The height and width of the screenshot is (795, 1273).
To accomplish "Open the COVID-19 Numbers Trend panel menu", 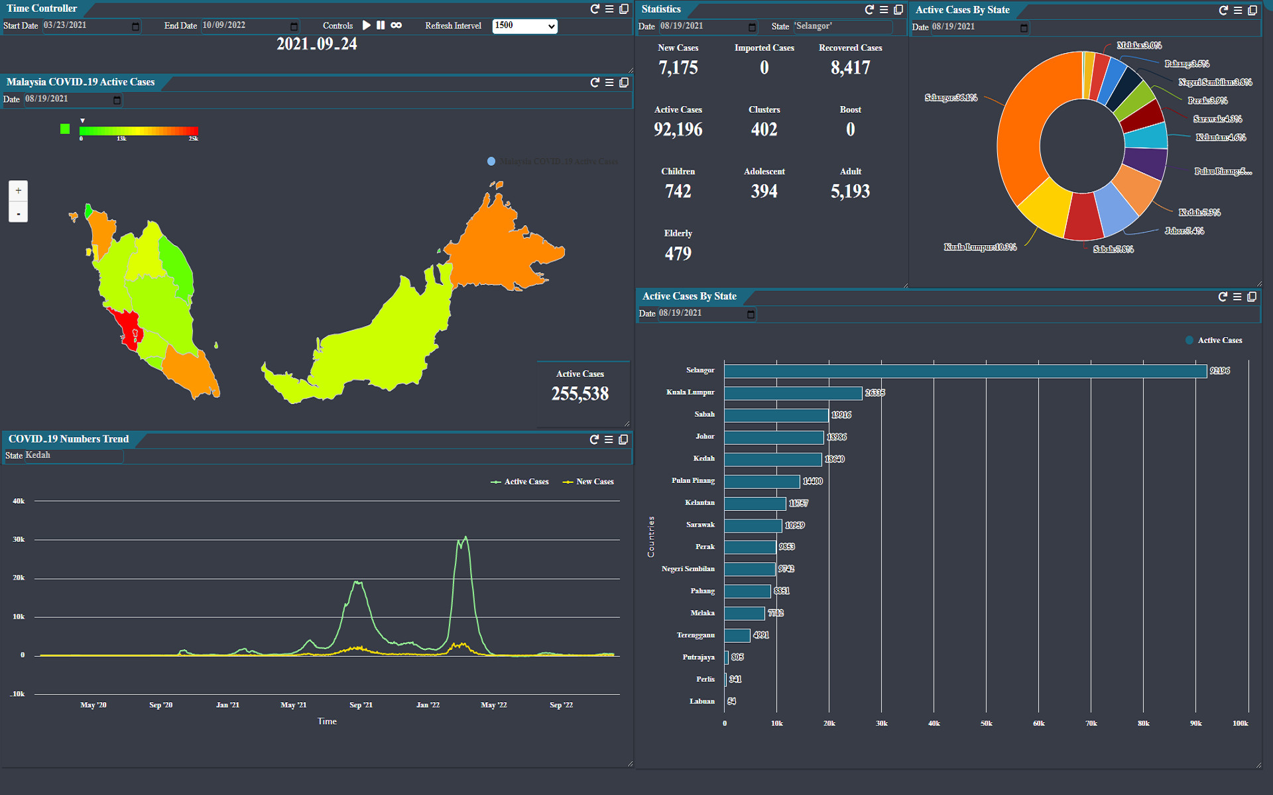I will click(x=609, y=439).
